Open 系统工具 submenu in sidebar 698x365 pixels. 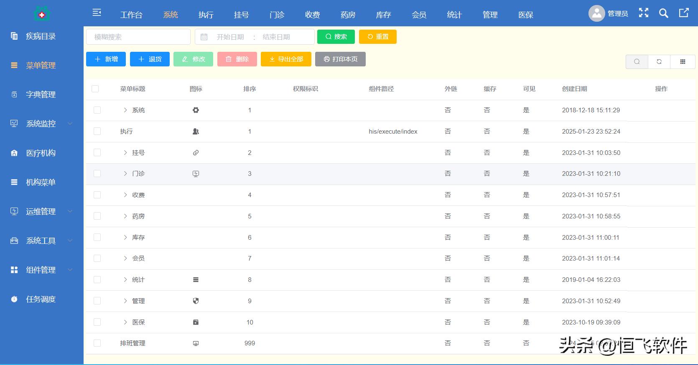pos(41,241)
